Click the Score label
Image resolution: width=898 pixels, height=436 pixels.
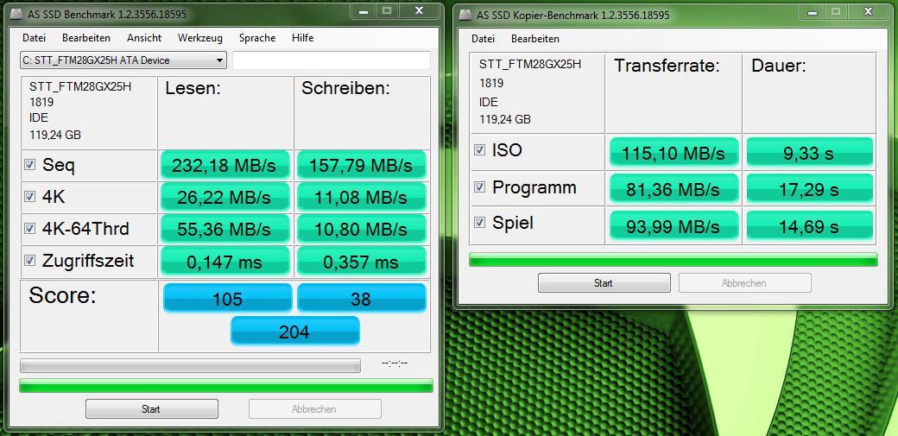(x=62, y=296)
